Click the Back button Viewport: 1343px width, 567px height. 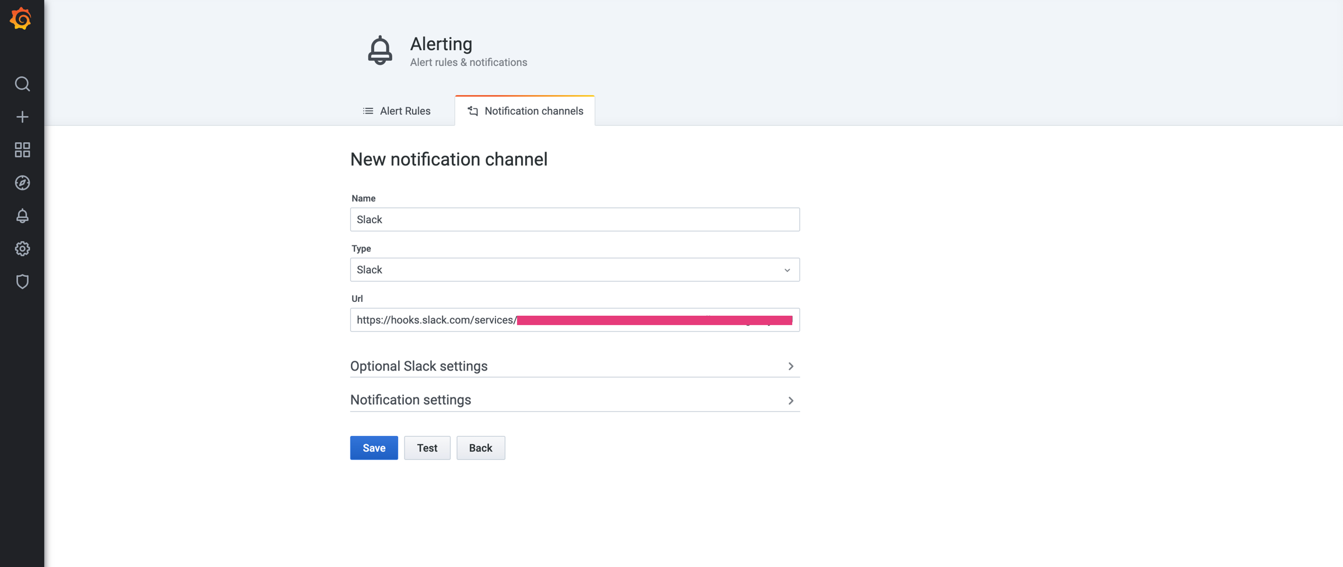coord(480,448)
